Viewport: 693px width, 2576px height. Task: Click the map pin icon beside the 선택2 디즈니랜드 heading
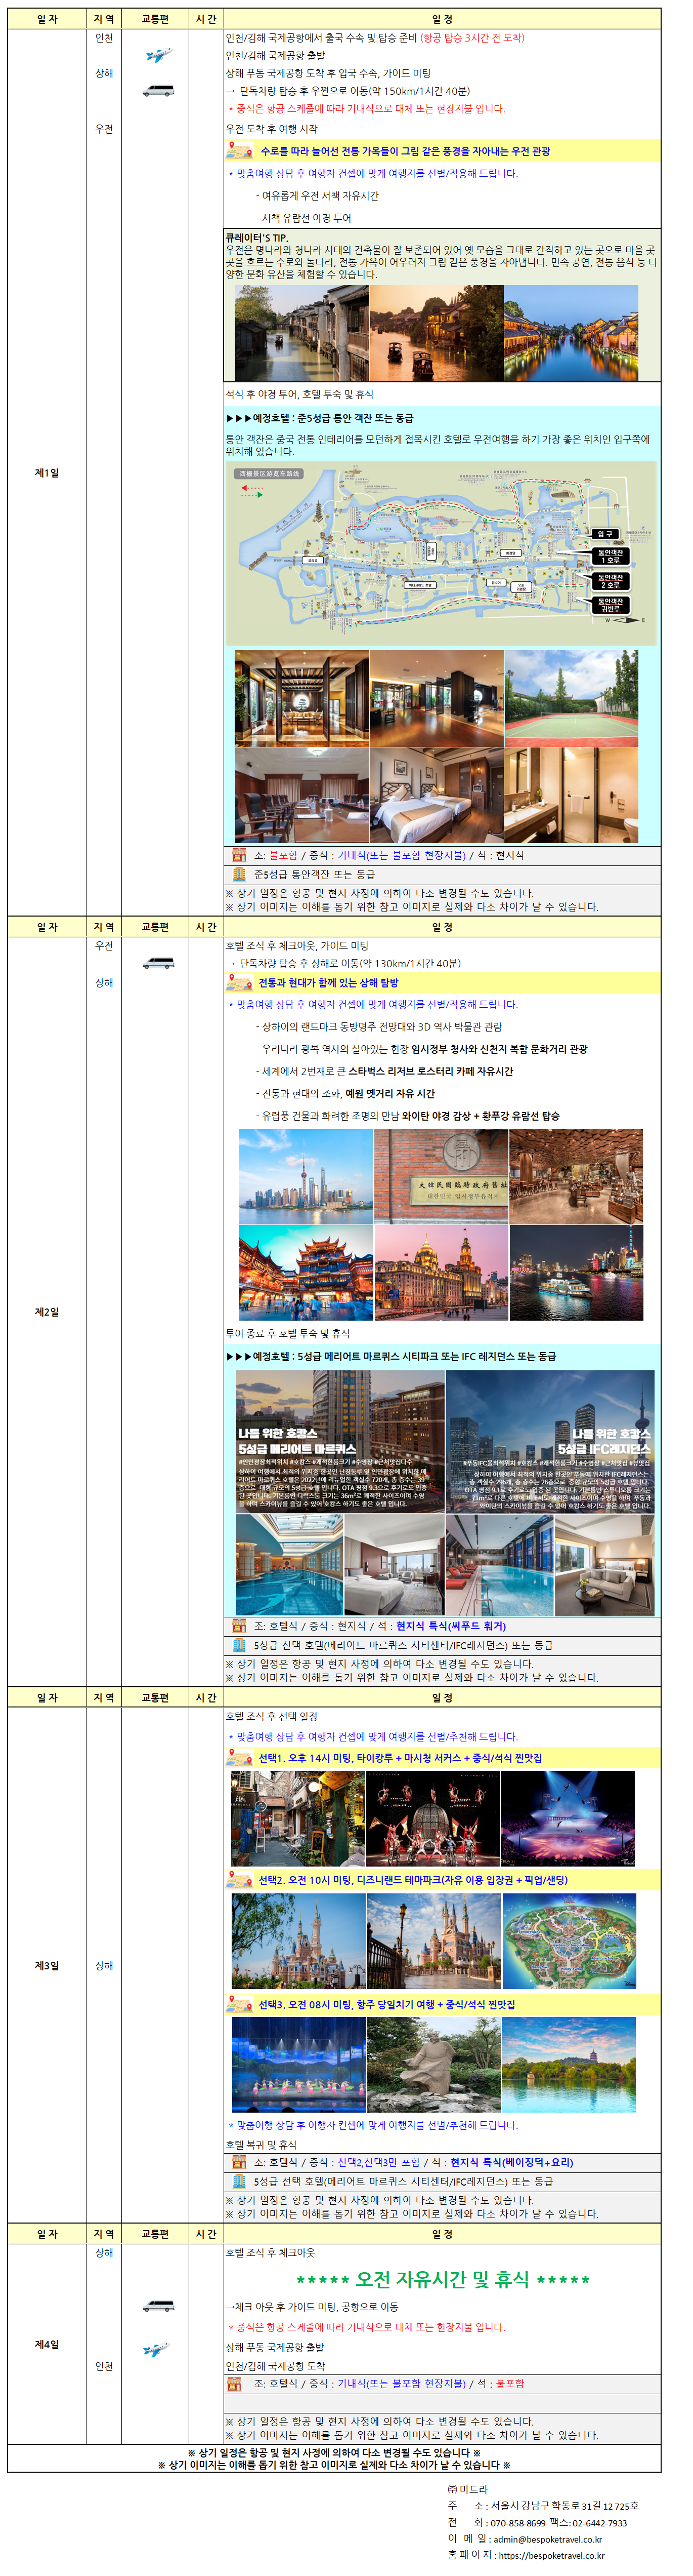(240, 1881)
